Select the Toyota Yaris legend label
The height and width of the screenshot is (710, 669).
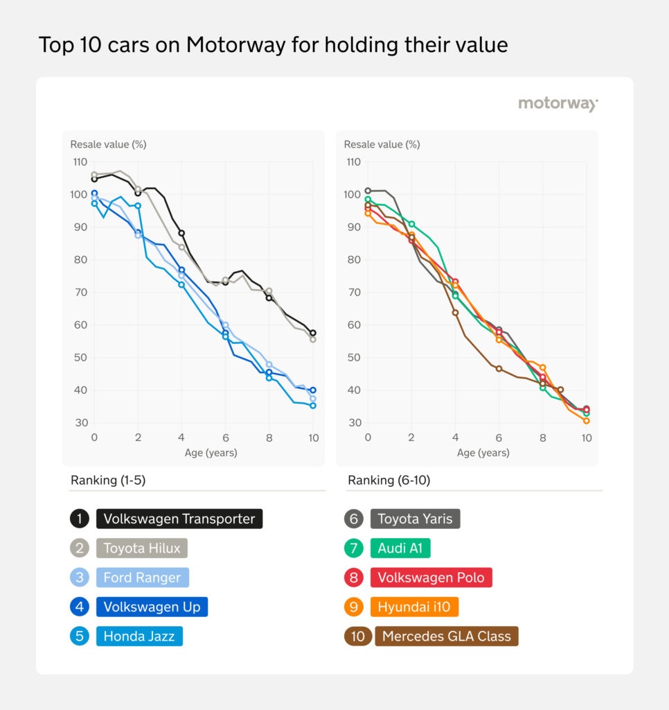coord(416,519)
